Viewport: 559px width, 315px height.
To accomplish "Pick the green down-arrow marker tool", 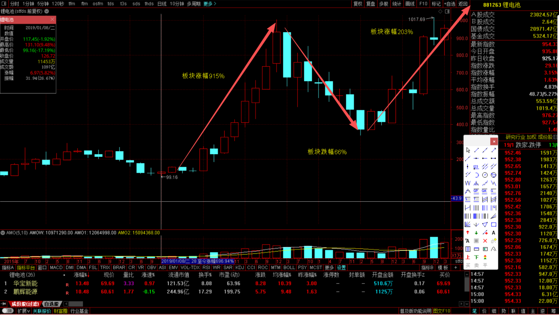I will (476, 233).
